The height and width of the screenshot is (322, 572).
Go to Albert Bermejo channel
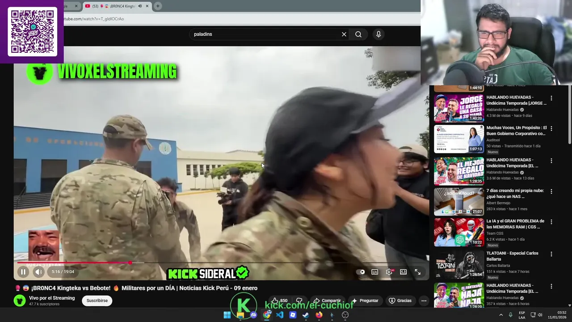click(499, 203)
